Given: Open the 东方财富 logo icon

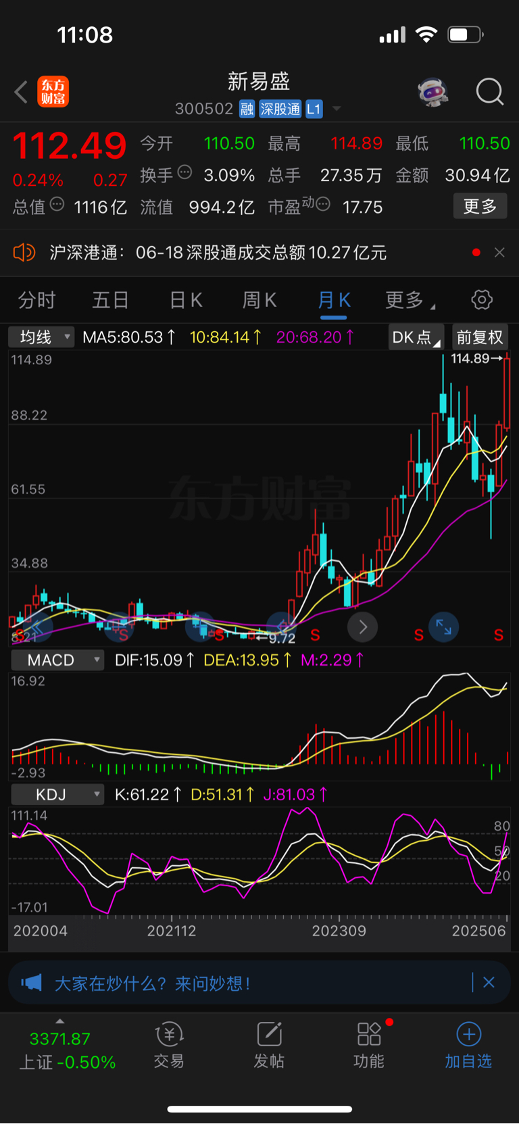Looking at the screenshot, I should 53,92.
